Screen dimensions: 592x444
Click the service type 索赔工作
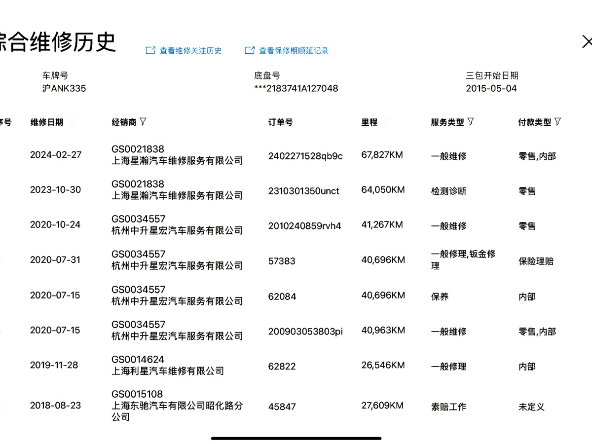coord(448,407)
